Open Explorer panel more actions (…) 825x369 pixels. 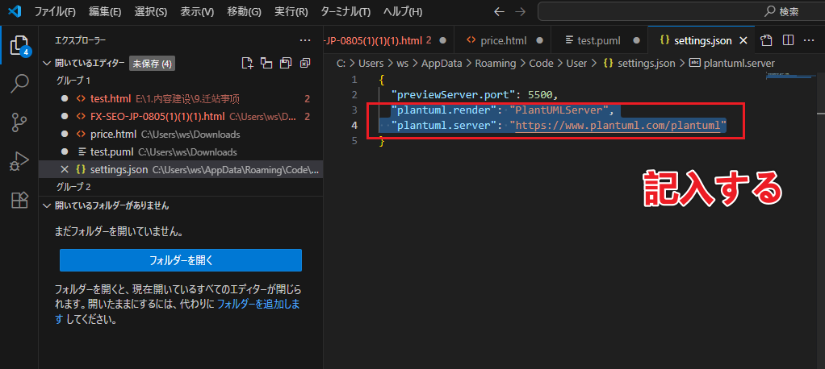click(x=304, y=40)
